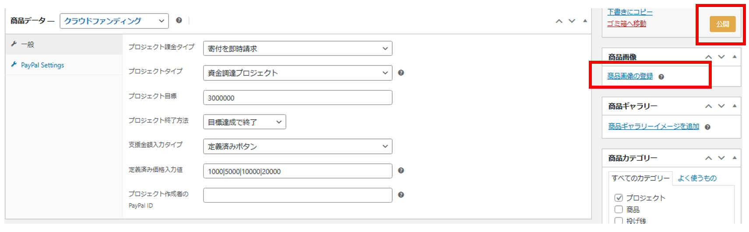Click help icon beside プロジェクトタイプ dropdown
The image size is (749, 232).
(401, 73)
